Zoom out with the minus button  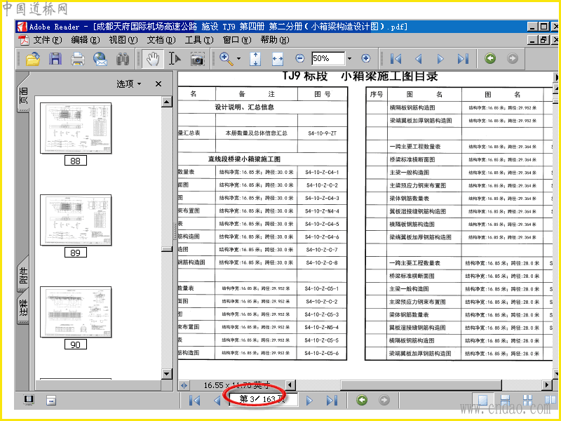[x=300, y=58]
